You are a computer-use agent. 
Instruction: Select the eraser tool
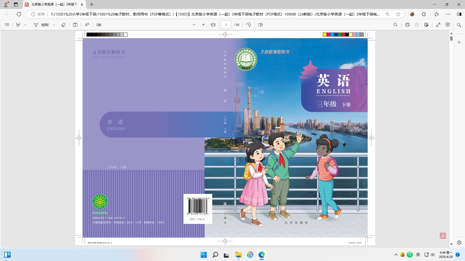click(63, 25)
